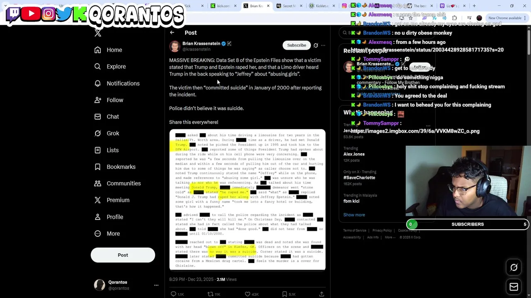Viewport: 531px width, 298px height.
Task: Open Profile person icon
Action: (97, 217)
